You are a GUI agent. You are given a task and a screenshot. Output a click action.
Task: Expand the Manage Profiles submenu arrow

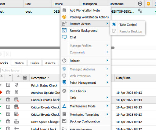click(107, 45)
